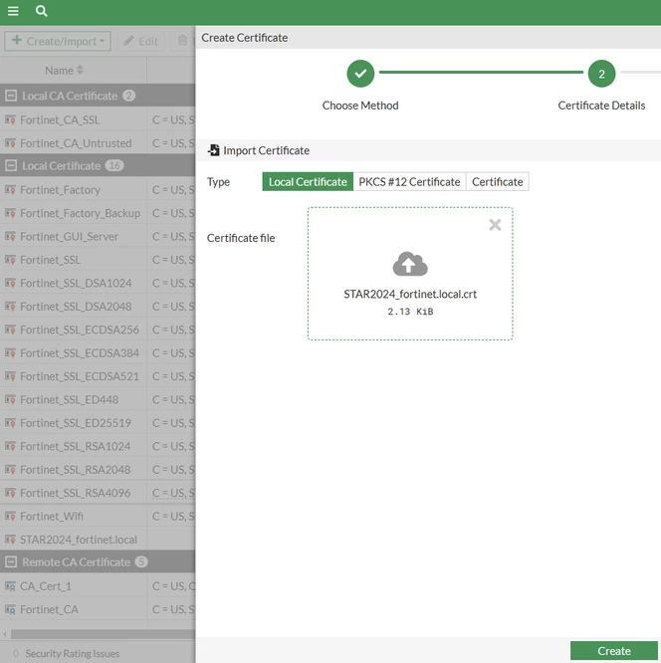Click certificate icon beside Fortinet_Factory
This screenshot has height=663, width=661.
click(x=10, y=190)
